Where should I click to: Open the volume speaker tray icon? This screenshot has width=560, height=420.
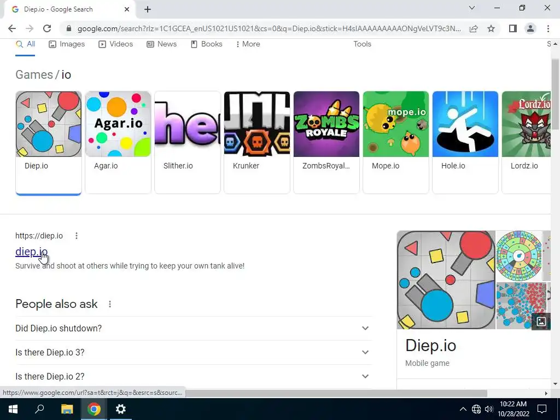click(488, 409)
